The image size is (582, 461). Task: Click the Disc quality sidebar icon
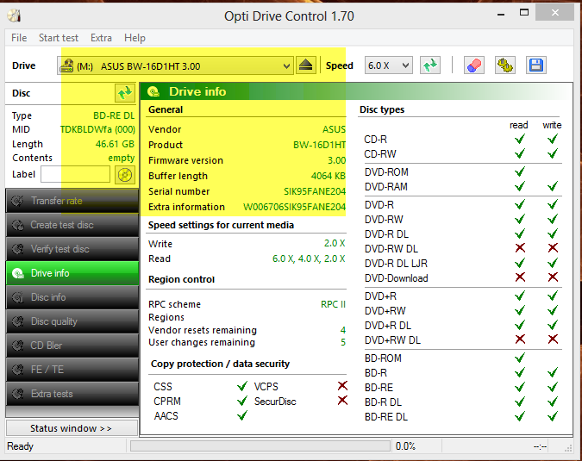tap(17, 321)
